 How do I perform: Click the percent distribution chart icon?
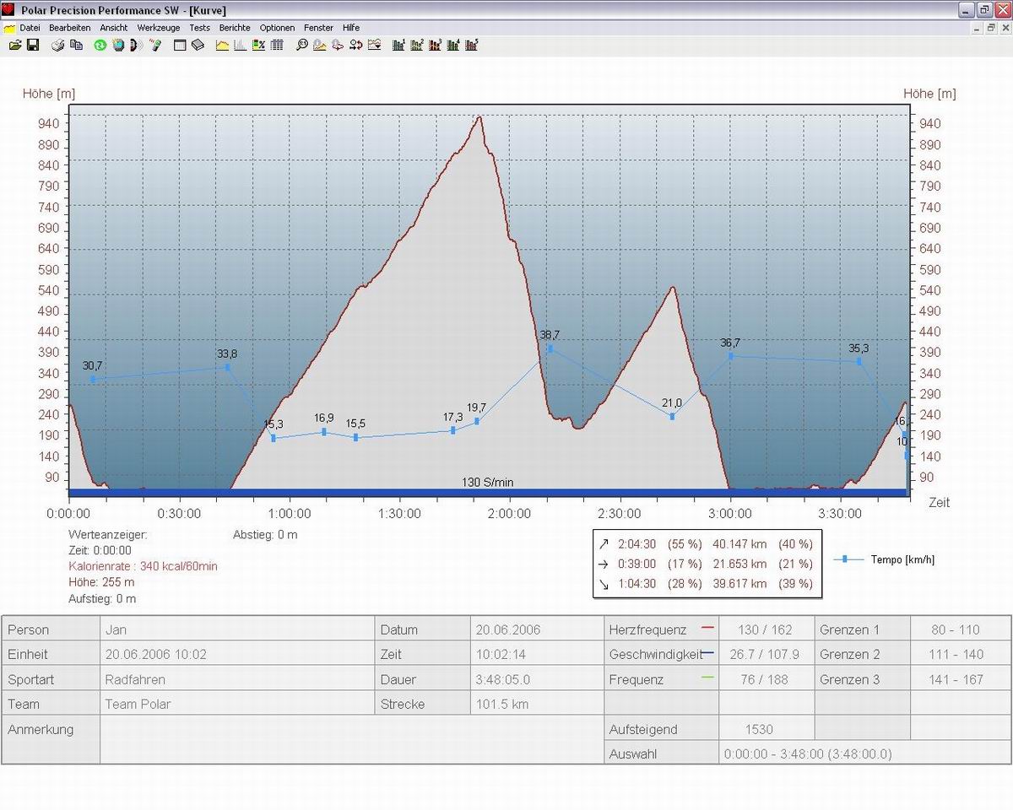pyautogui.click(x=259, y=45)
